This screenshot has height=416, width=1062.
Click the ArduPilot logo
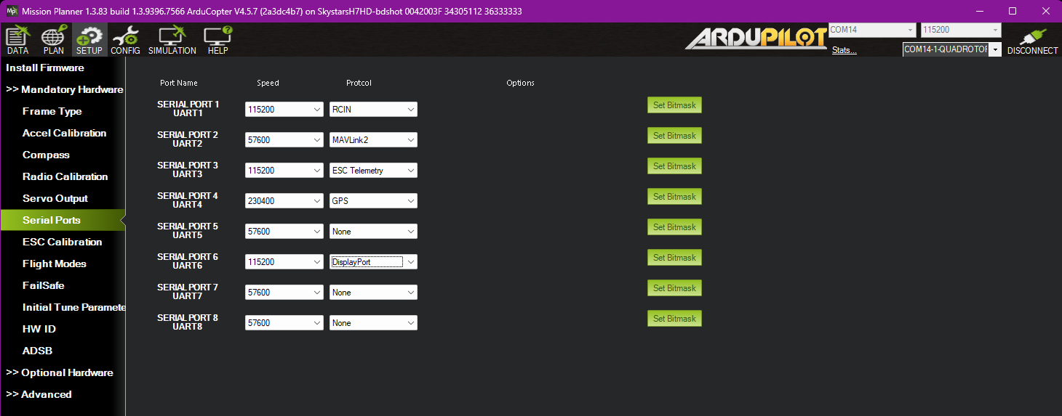(x=755, y=38)
